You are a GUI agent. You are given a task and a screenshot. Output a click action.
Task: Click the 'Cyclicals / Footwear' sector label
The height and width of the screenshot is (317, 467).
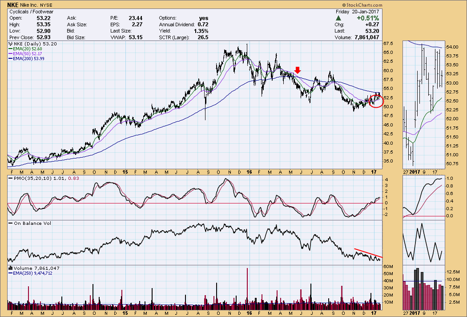click(x=31, y=12)
